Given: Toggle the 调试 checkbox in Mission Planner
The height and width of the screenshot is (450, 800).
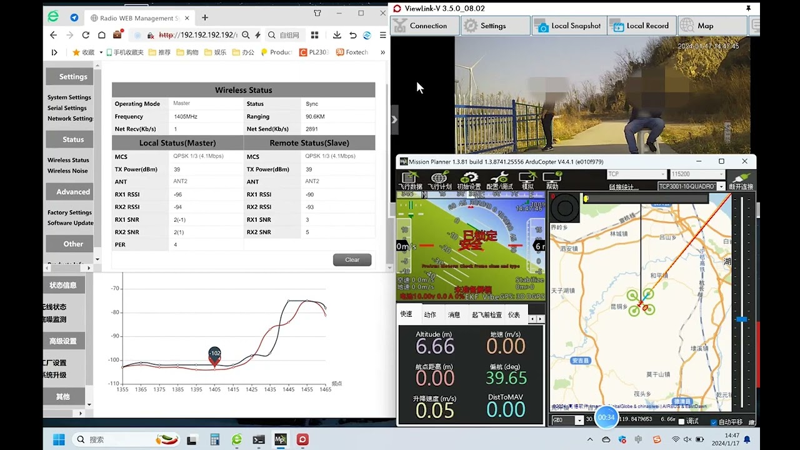Looking at the screenshot, I should [681, 421].
